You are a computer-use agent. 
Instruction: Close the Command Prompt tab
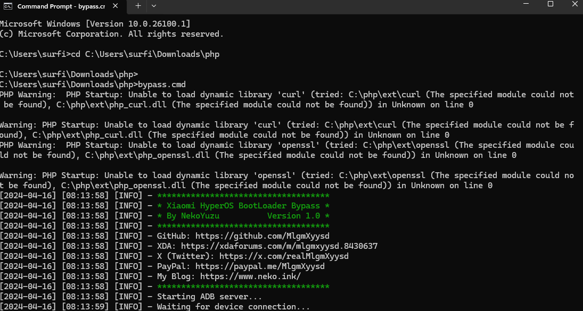point(116,6)
